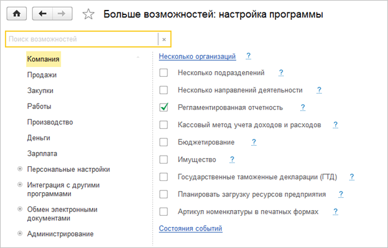Enable Несколько подразделений checkbox
This screenshot has height=248, width=388.
pos(164,73)
